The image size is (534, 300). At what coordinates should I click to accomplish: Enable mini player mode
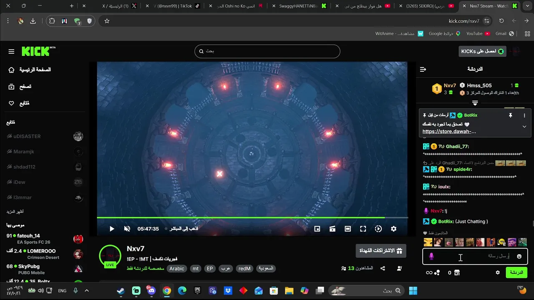point(317,229)
